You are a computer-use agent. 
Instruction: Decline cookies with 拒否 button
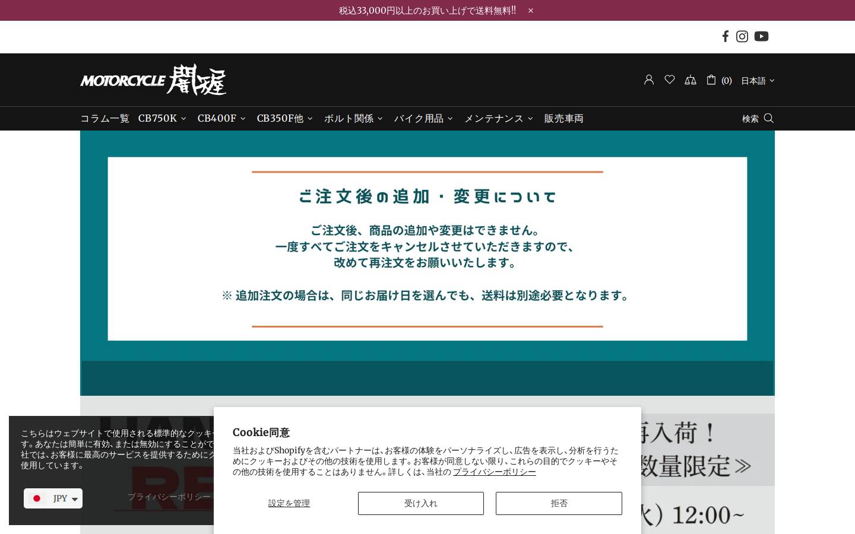point(559,503)
